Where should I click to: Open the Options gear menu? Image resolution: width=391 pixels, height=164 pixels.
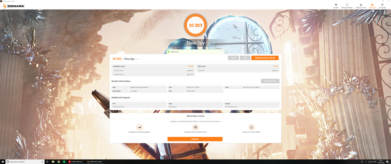point(382,6)
